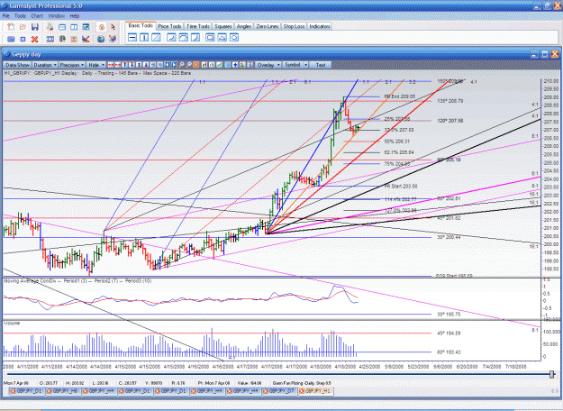Click the save floppy disk icon
Image resolution: width=563 pixels, height=411 pixels.
pyautogui.click(x=35, y=27)
